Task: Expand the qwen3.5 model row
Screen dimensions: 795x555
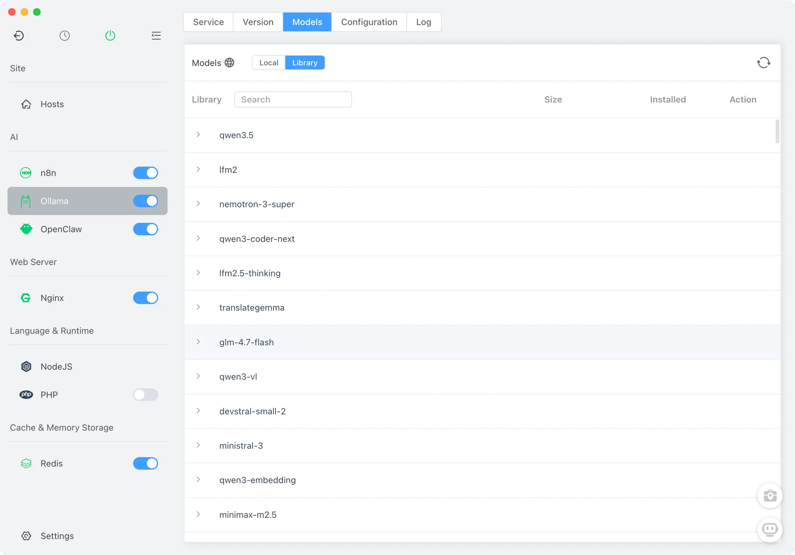Action: [x=198, y=135]
